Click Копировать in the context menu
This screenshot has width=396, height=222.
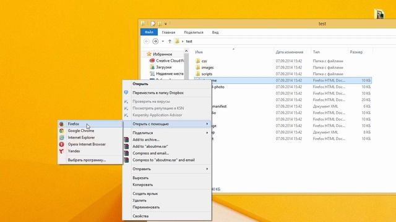(167, 184)
